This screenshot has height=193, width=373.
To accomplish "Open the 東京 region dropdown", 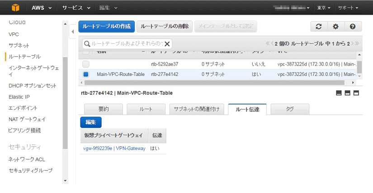I will (x=324, y=8).
